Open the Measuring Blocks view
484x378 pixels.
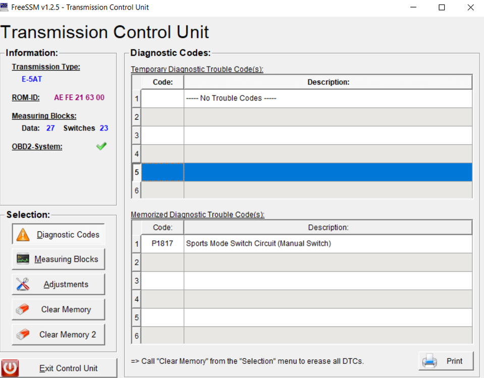[x=59, y=259]
